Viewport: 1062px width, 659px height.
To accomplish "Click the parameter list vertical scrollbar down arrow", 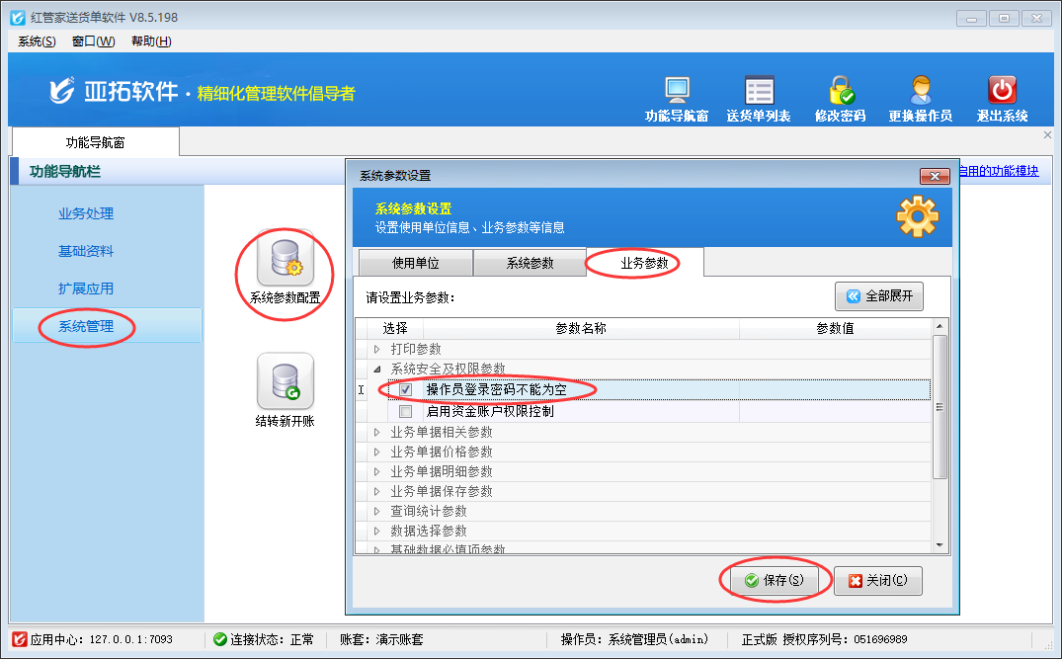I will point(939,544).
